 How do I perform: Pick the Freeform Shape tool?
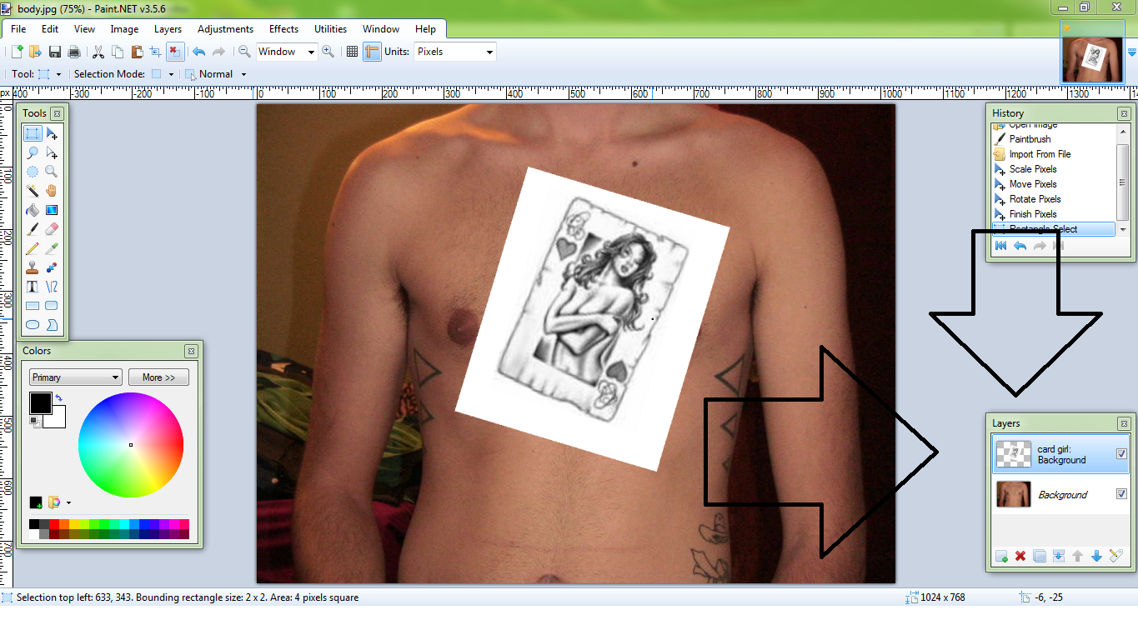click(x=52, y=325)
